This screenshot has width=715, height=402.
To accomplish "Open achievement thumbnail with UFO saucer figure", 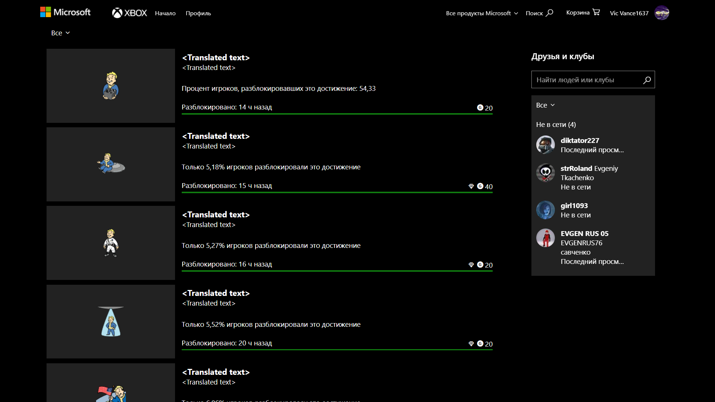I will tap(111, 164).
